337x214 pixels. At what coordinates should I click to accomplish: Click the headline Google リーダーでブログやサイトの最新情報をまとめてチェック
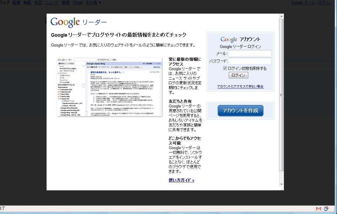point(119,35)
